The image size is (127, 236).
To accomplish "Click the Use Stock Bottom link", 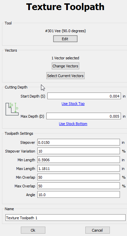I will tap(73, 124).
